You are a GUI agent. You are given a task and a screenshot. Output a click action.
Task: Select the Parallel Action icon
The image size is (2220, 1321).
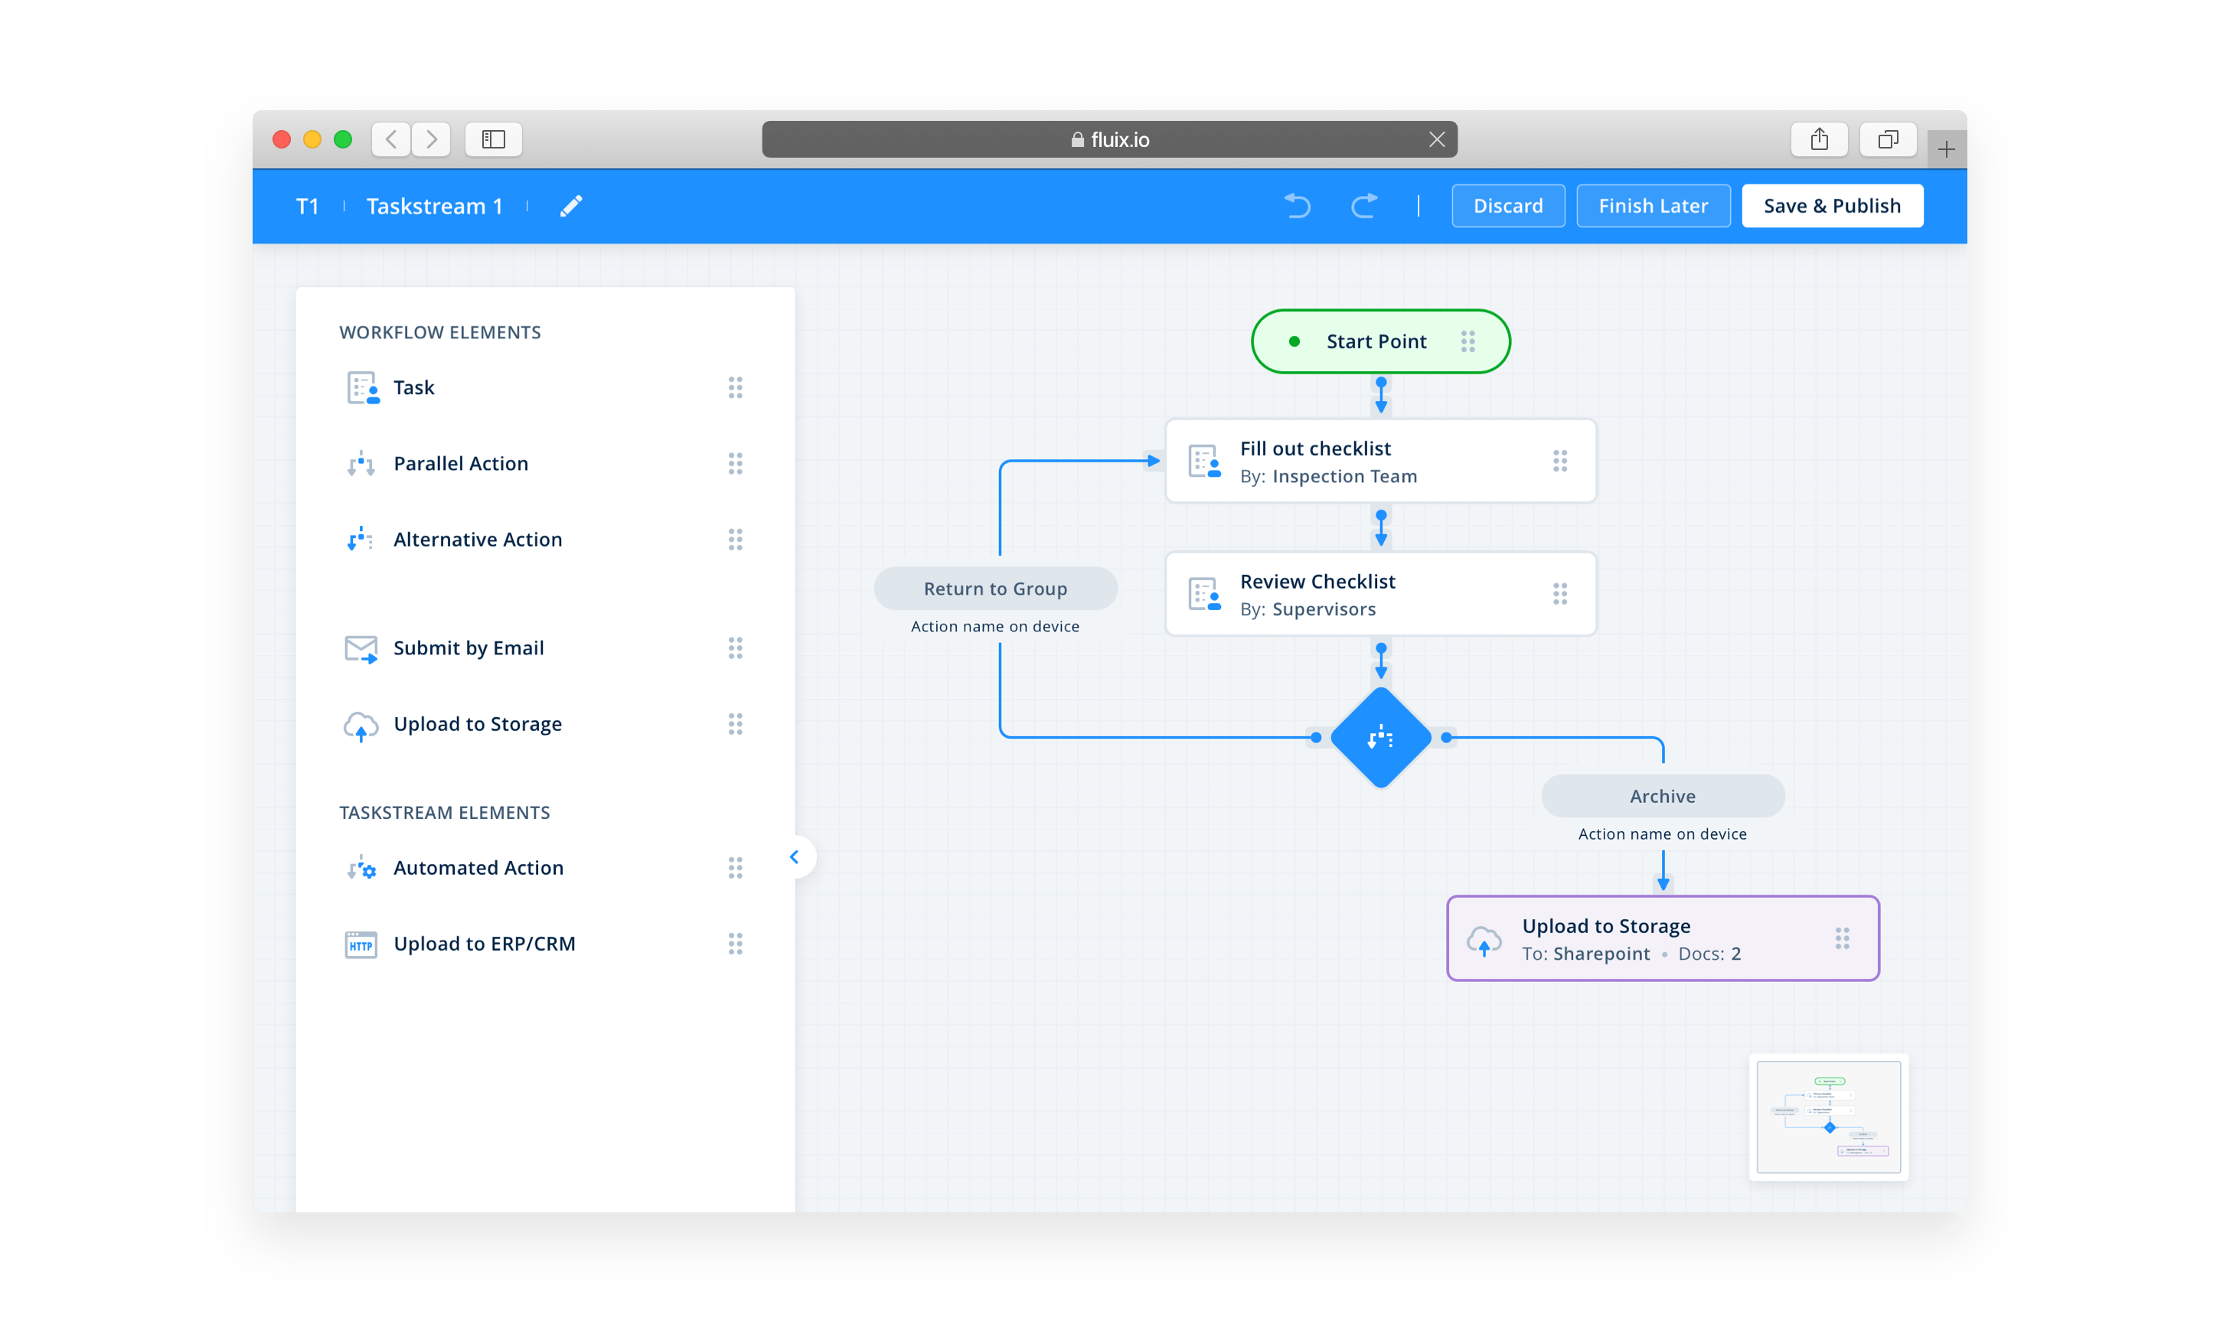361,464
